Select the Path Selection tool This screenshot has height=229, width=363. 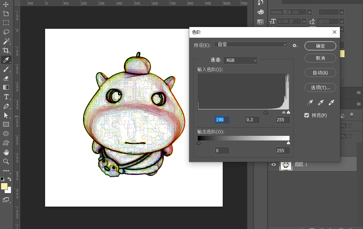point(6,115)
